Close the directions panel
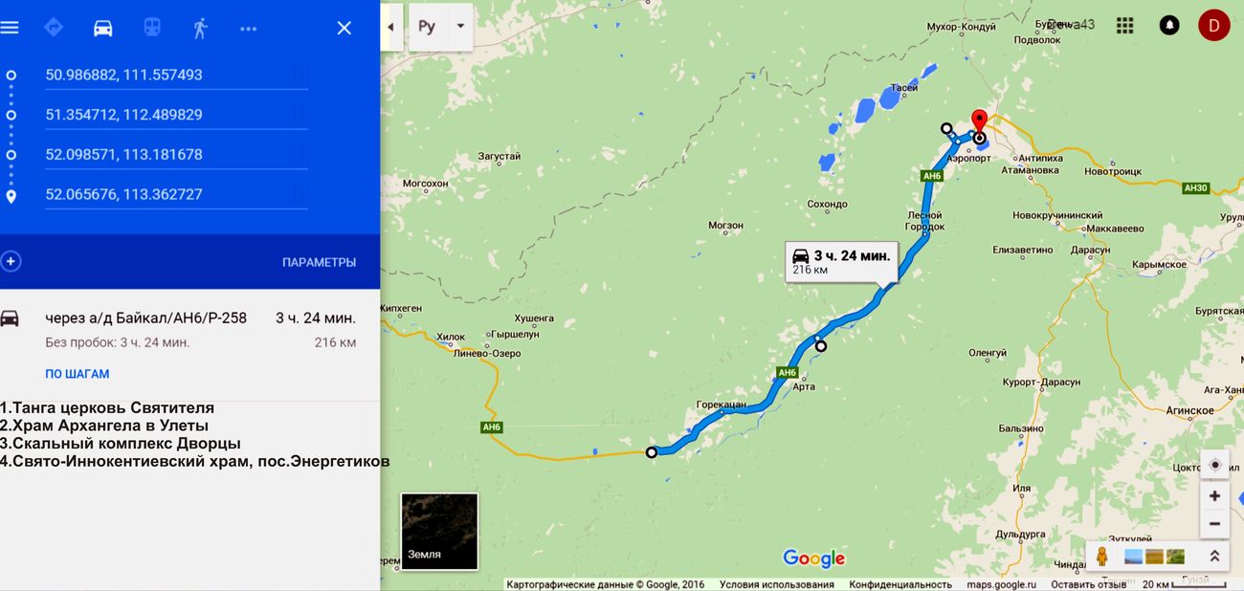The image size is (1244, 591). 344,28
